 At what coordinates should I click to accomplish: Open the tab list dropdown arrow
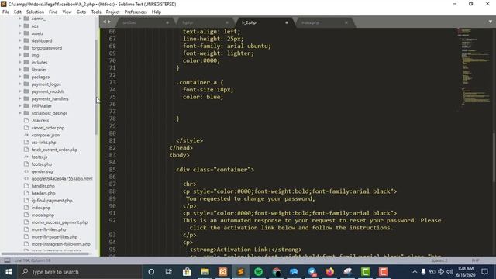click(491, 22)
